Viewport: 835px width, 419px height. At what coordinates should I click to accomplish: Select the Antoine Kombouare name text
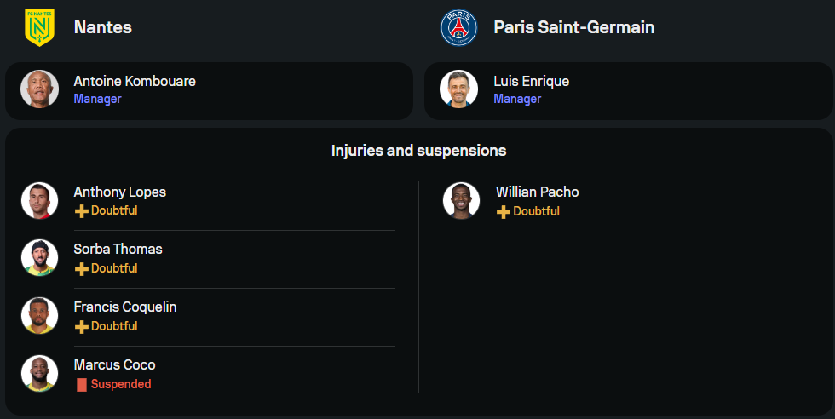tap(135, 82)
